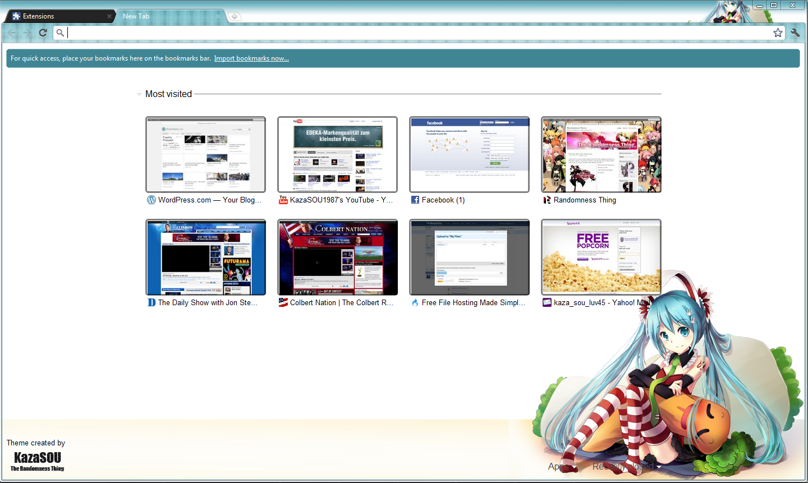Close the Extensions tab
The height and width of the screenshot is (483, 808).
(x=109, y=16)
